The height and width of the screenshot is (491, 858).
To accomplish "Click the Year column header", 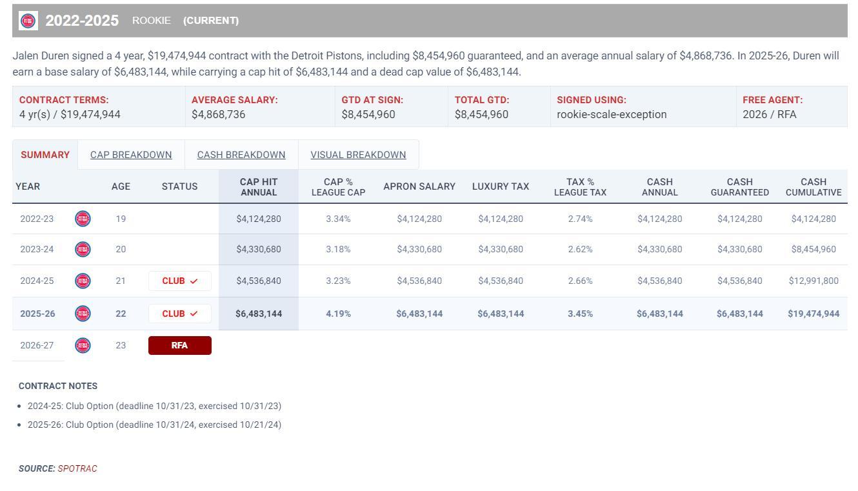I will 28,186.
